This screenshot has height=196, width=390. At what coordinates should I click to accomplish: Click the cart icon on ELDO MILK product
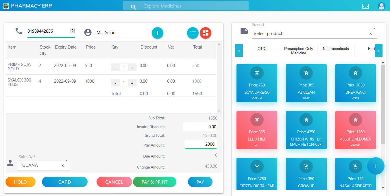pos(257,119)
